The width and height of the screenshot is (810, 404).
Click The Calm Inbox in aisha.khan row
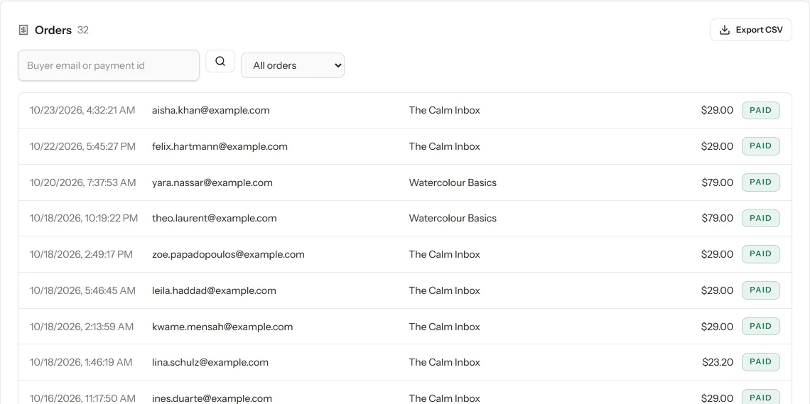click(x=444, y=111)
